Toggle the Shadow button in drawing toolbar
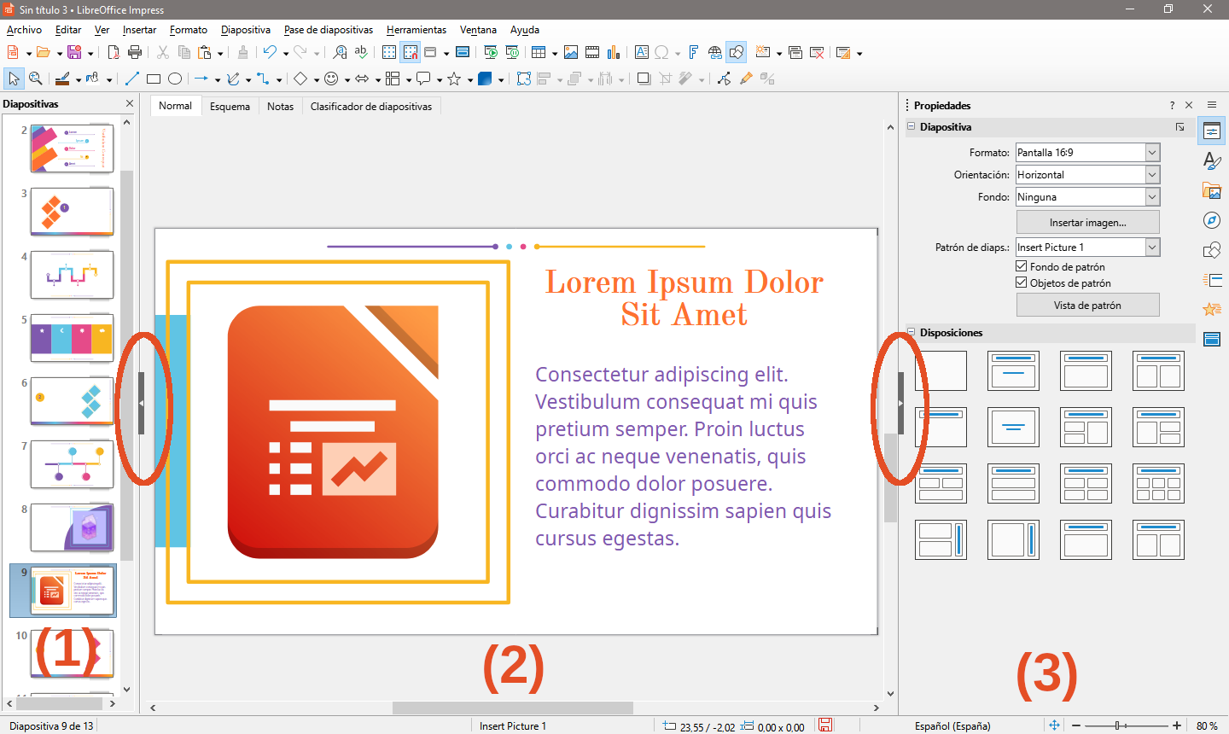The image size is (1229, 734). coord(644,79)
